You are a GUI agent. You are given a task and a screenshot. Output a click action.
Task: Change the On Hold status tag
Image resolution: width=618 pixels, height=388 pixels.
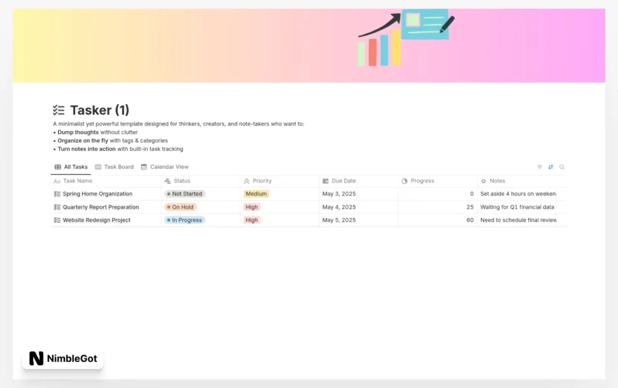click(180, 207)
